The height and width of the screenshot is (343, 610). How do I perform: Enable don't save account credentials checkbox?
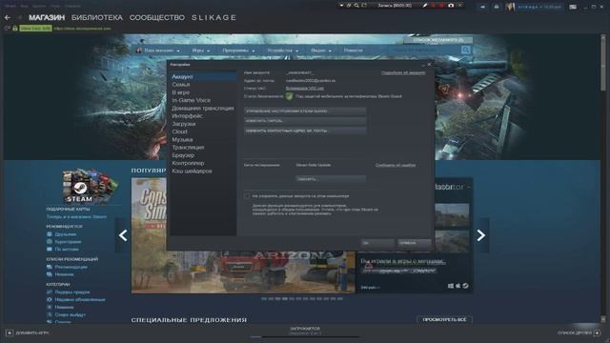(246, 196)
